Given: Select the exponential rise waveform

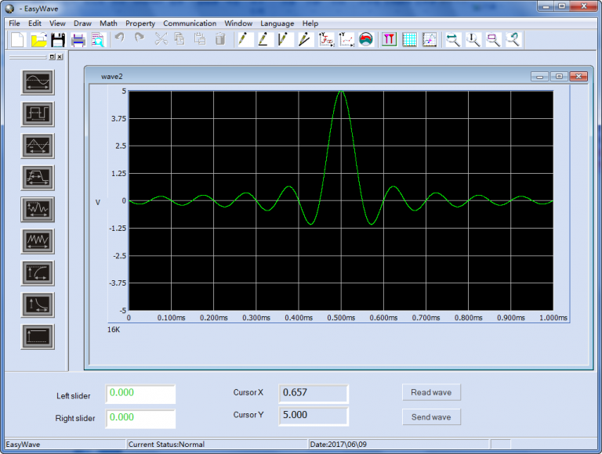Looking at the screenshot, I should coord(38,273).
